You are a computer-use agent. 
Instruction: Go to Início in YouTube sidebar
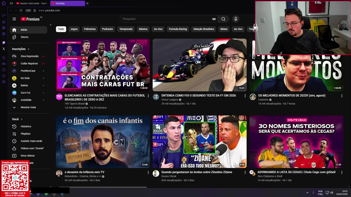pyautogui.click(x=29, y=30)
